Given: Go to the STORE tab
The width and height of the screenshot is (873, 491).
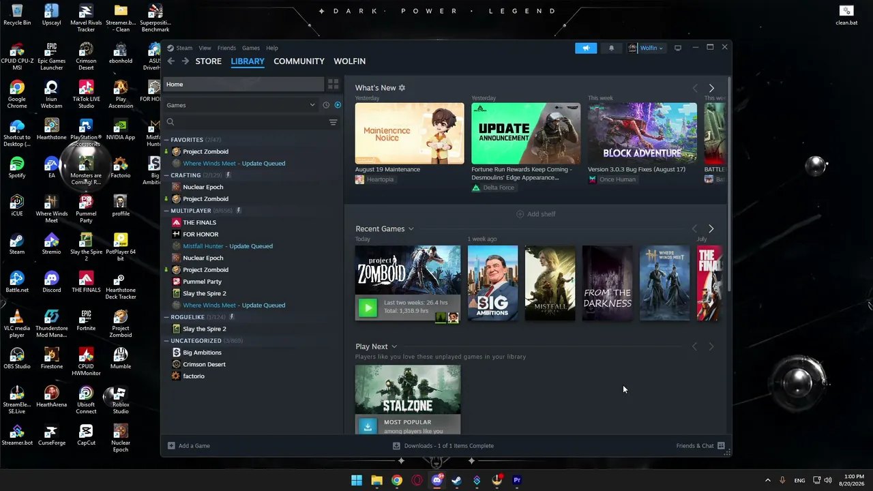Looking at the screenshot, I should [x=209, y=61].
